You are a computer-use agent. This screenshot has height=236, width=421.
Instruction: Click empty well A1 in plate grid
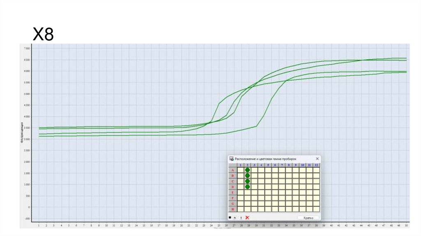(241, 170)
